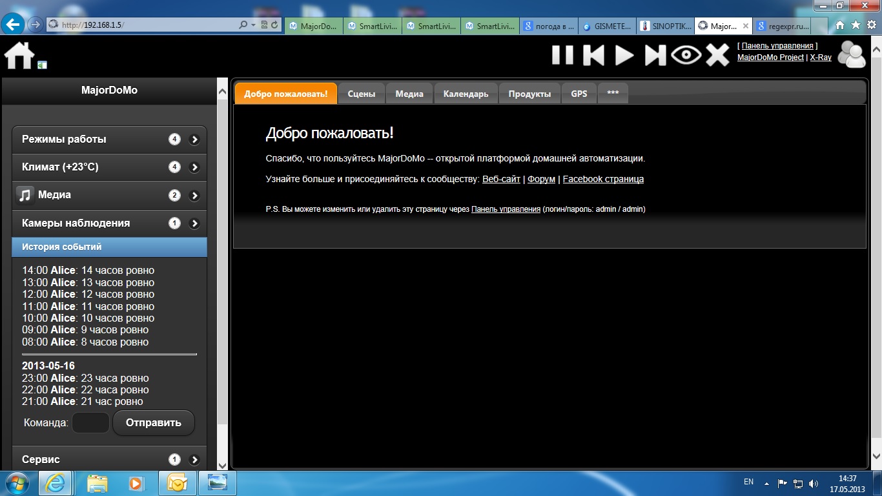The height and width of the screenshot is (496, 882).
Task: Open Windows Start menu
Action: 17,483
